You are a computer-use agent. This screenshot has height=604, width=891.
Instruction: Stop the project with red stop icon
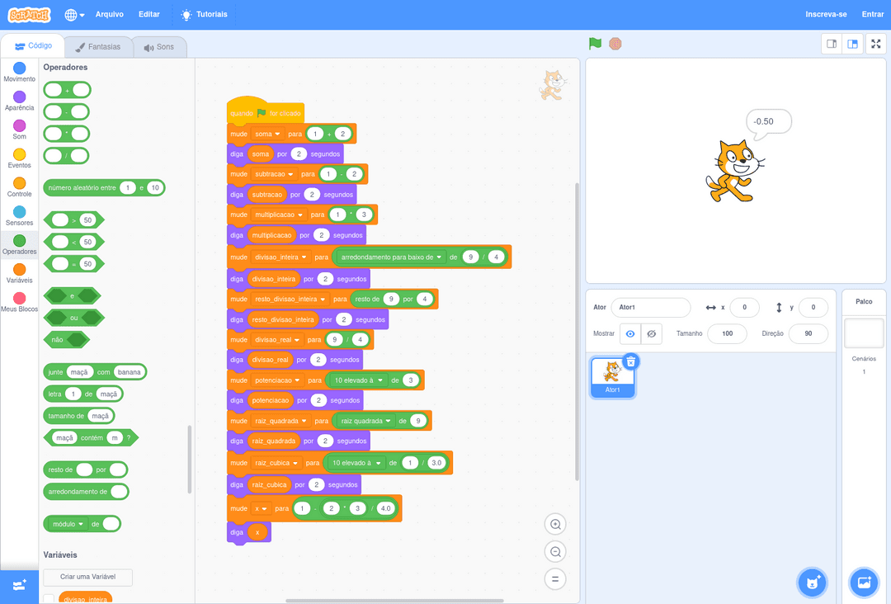(615, 44)
